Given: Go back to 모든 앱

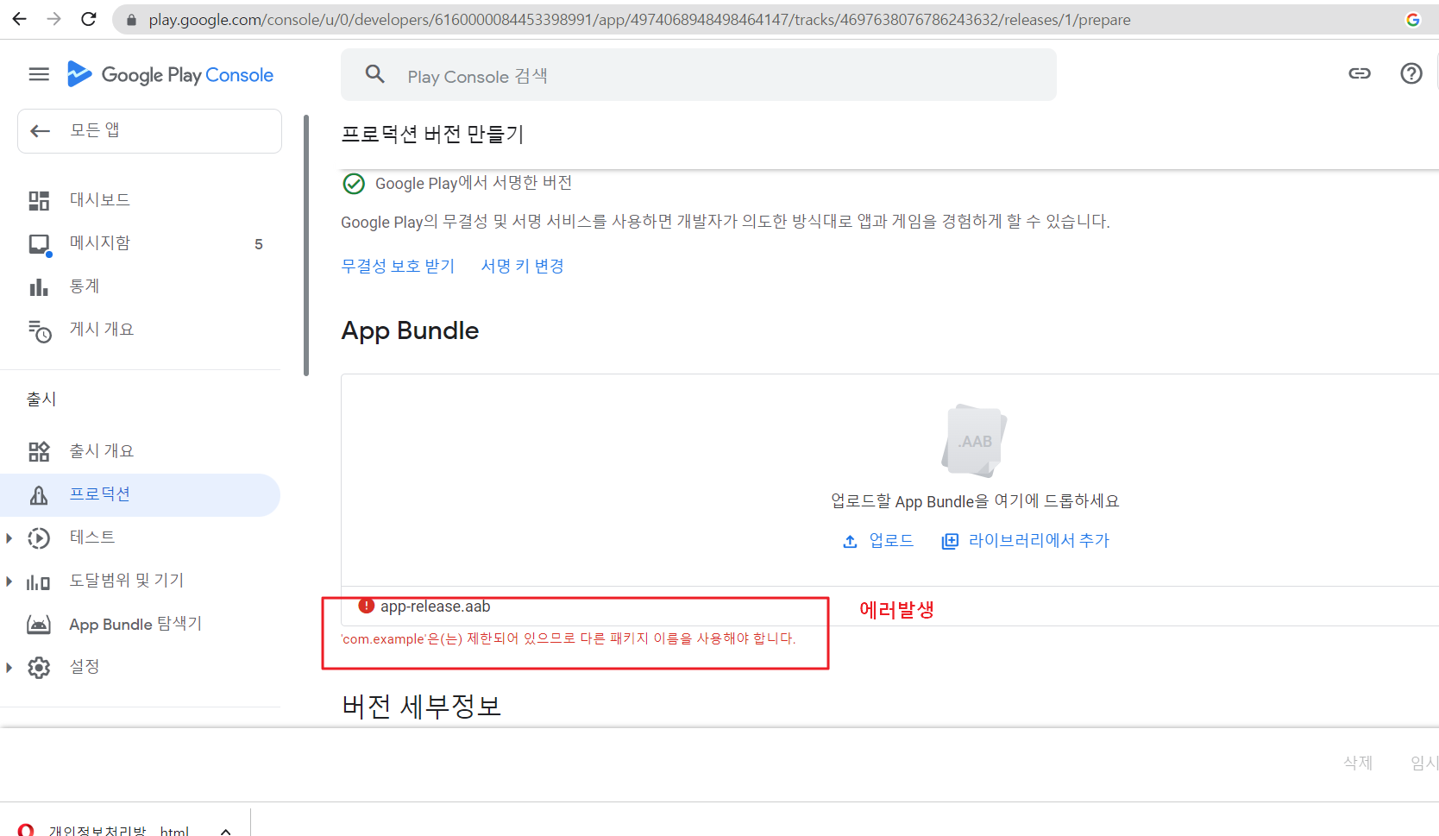Looking at the screenshot, I should pos(149,131).
